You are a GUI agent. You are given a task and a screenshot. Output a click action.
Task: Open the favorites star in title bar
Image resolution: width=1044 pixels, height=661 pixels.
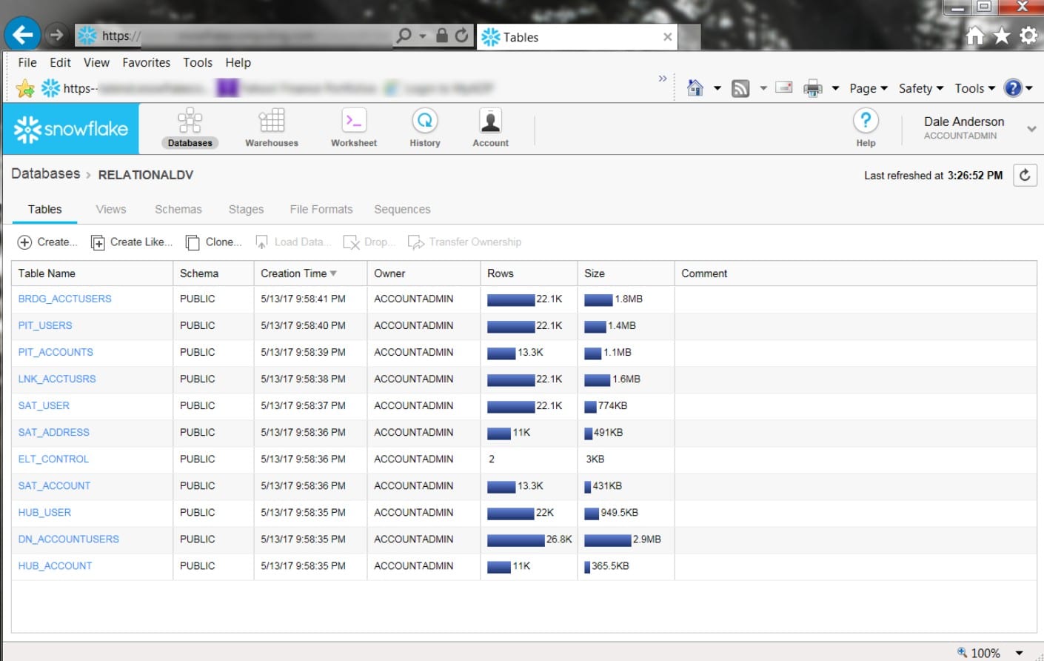(x=1002, y=35)
